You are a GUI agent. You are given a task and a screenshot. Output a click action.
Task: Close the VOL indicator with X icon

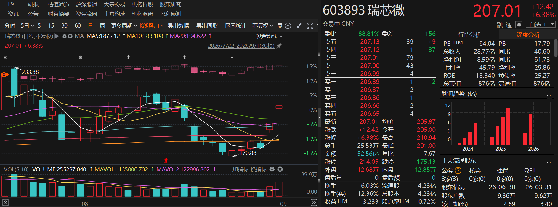point(280,169)
